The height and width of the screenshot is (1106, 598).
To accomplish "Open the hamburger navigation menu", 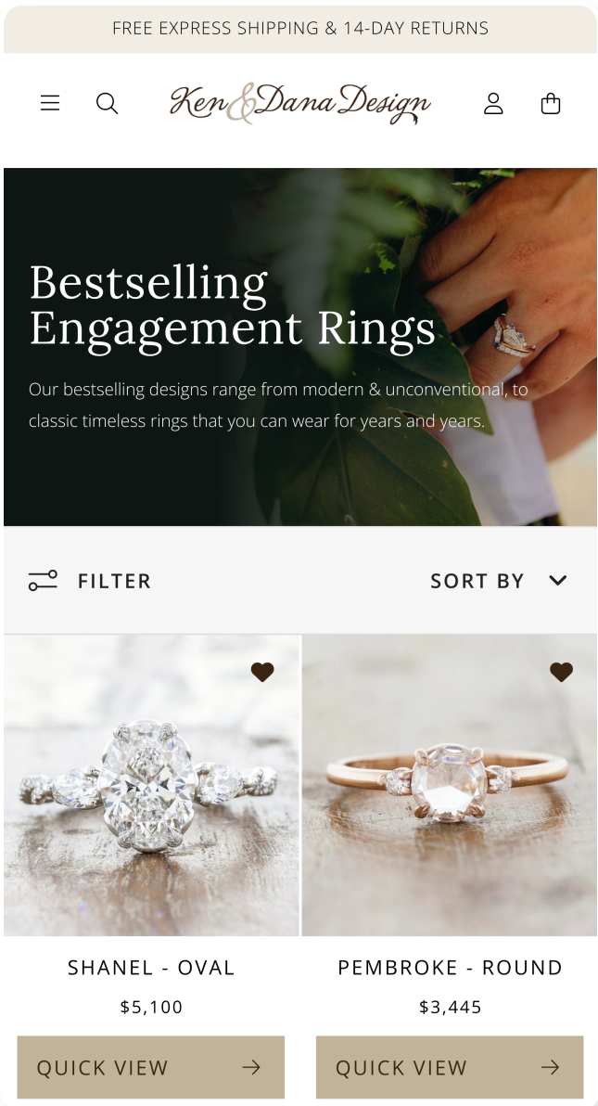I will 50,103.
